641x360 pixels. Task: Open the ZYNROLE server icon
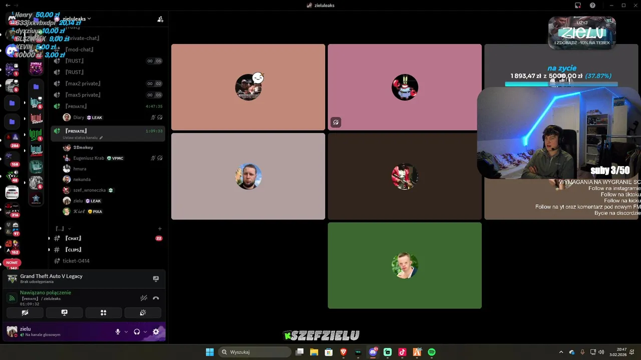tap(36, 68)
